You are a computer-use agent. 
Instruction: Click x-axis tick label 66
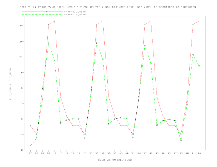pos(163,153)
